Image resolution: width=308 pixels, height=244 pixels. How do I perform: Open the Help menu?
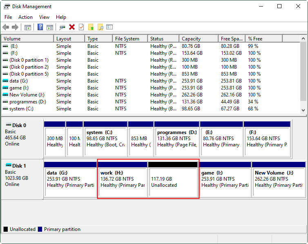coord(61,17)
